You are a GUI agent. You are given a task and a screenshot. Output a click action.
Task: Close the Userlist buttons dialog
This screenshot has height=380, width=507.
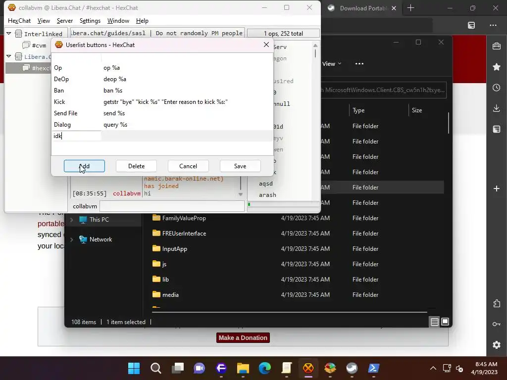click(266, 45)
